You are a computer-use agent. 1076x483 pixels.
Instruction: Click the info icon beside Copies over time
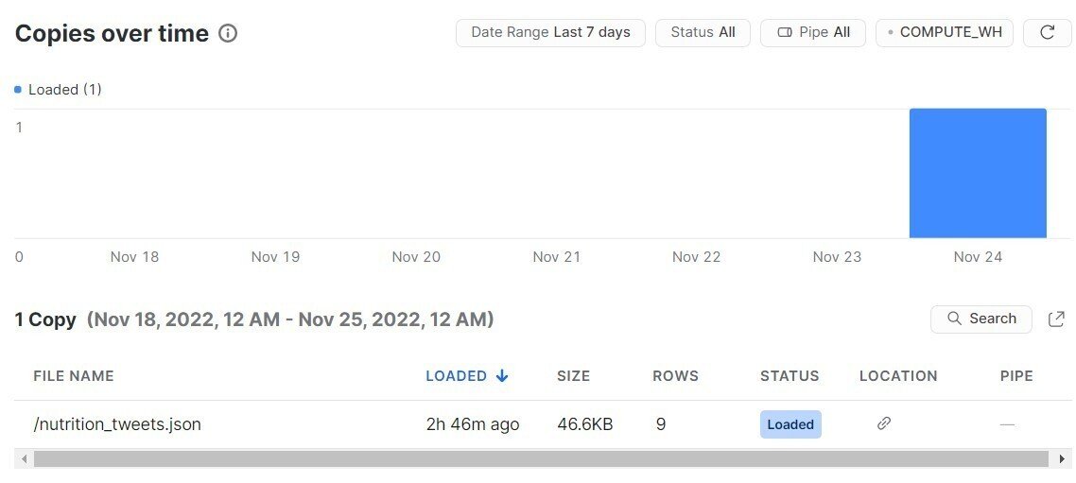pos(228,33)
